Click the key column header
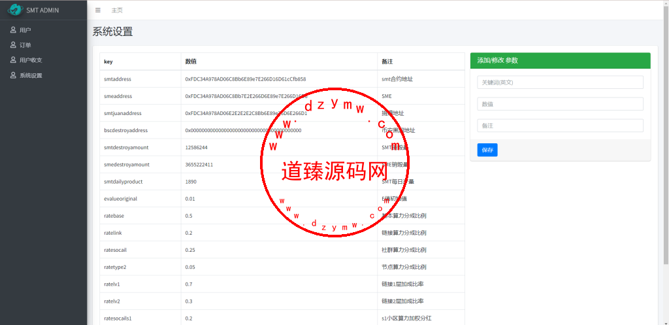 (x=140, y=61)
